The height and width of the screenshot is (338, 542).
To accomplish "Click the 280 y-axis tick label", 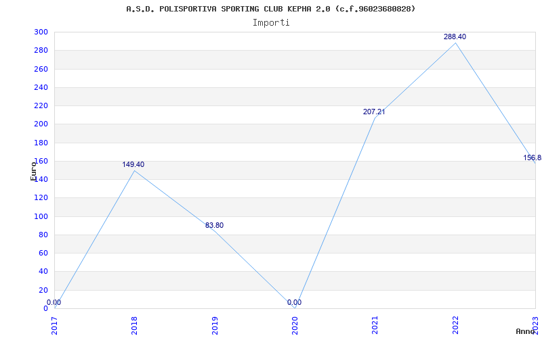I will click(x=41, y=50).
